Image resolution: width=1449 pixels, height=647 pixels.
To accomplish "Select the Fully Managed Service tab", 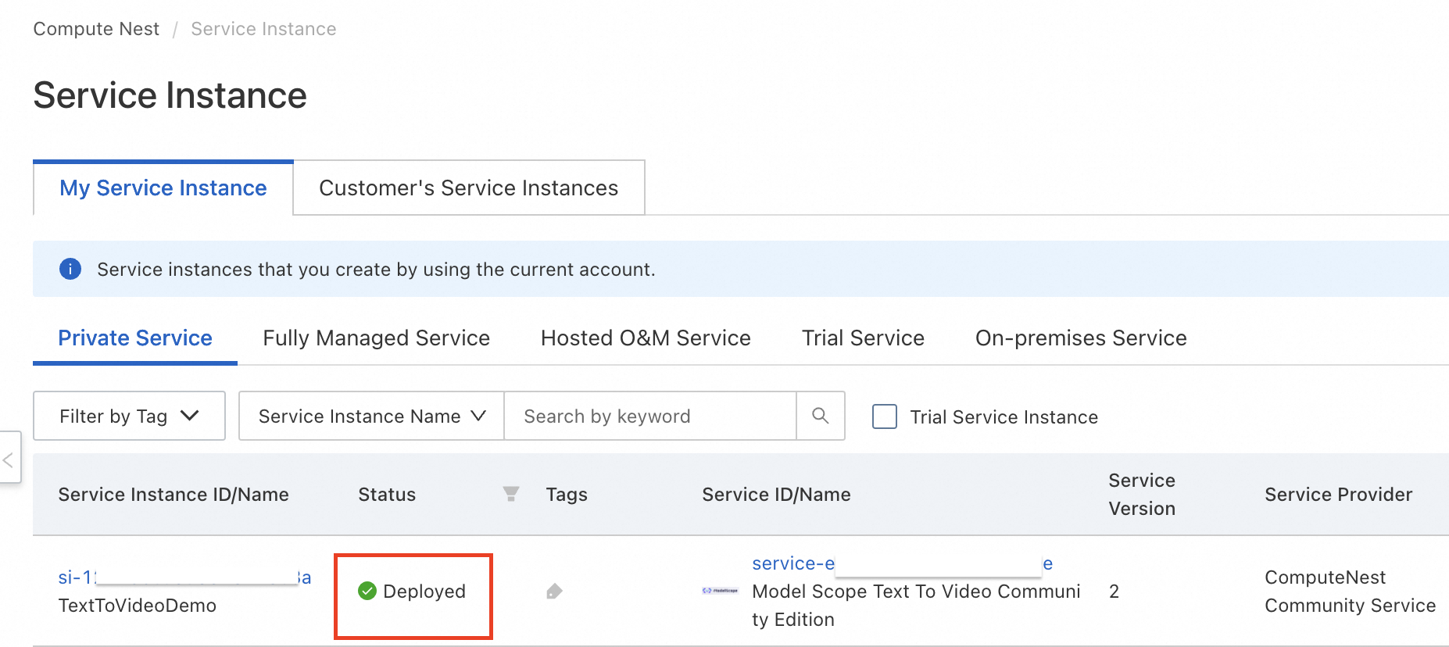I will click(377, 338).
